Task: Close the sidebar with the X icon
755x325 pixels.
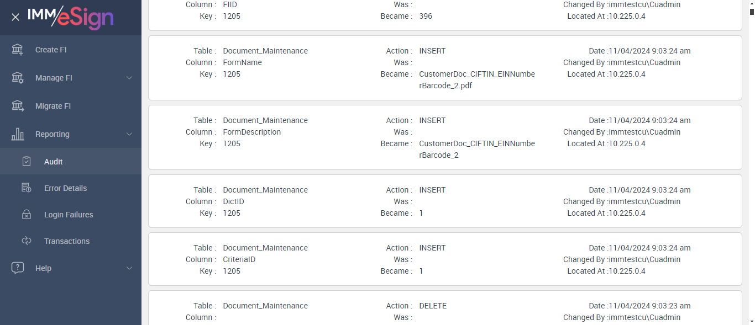Action: tap(15, 17)
